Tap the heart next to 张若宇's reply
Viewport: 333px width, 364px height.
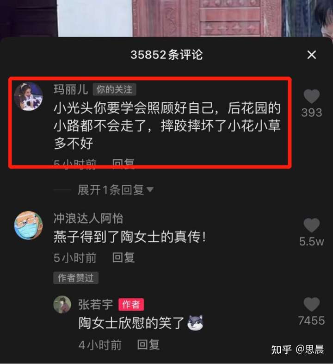[311, 304]
